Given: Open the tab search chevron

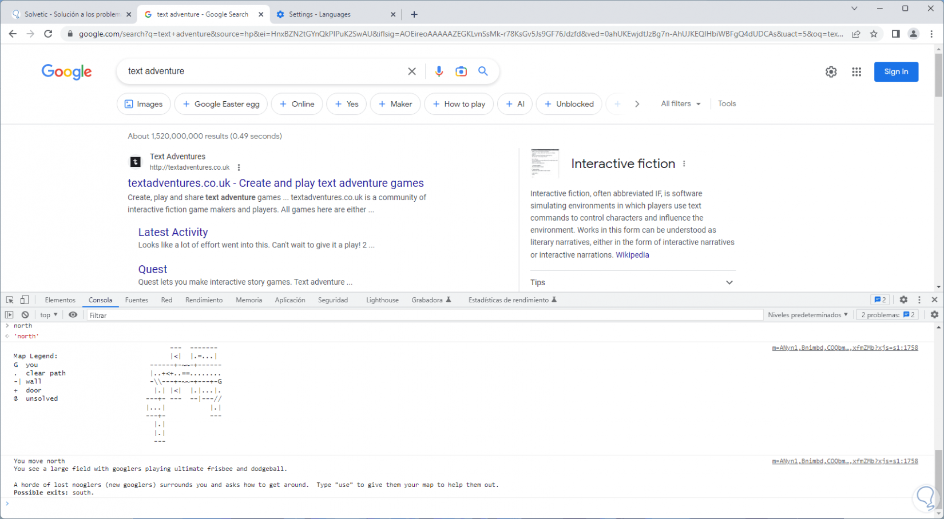Looking at the screenshot, I should click(x=854, y=9).
